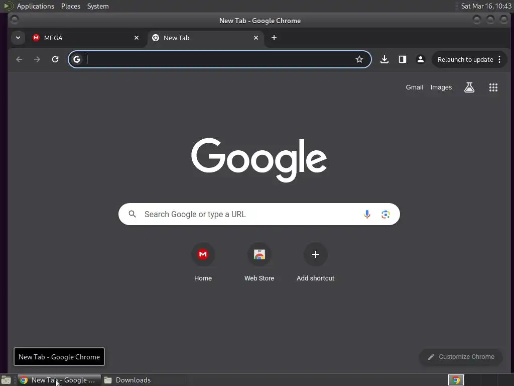Select the New Tab tab
Screen dimensions: 514x386
pyautogui.click(x=205, y=38)
